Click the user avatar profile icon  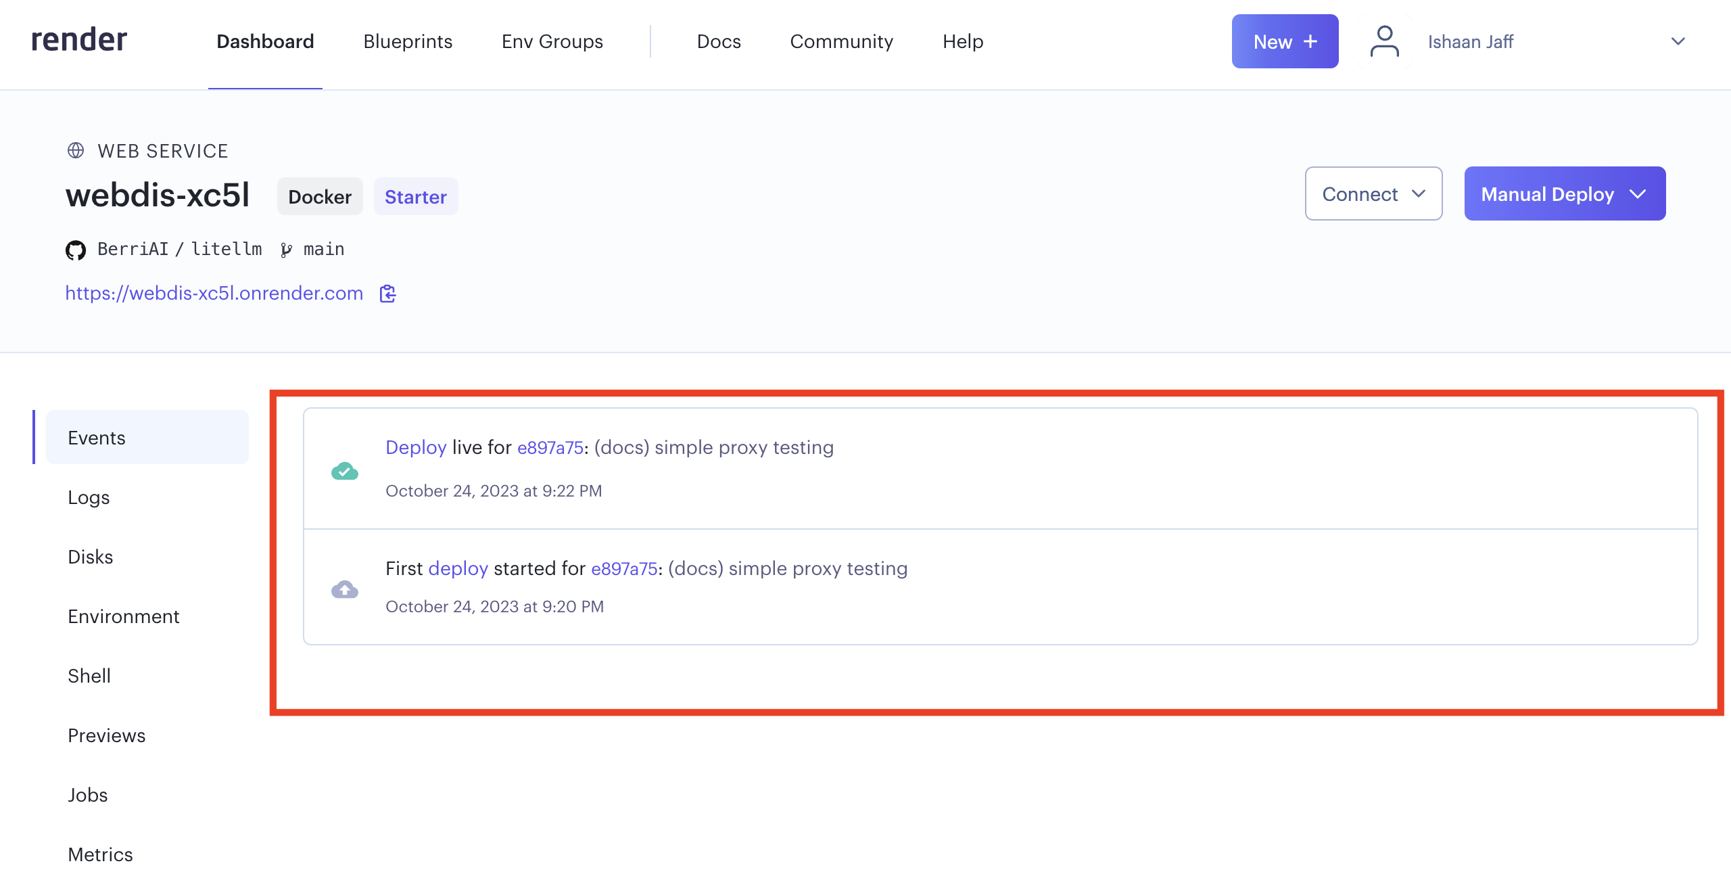(1384, 41)
